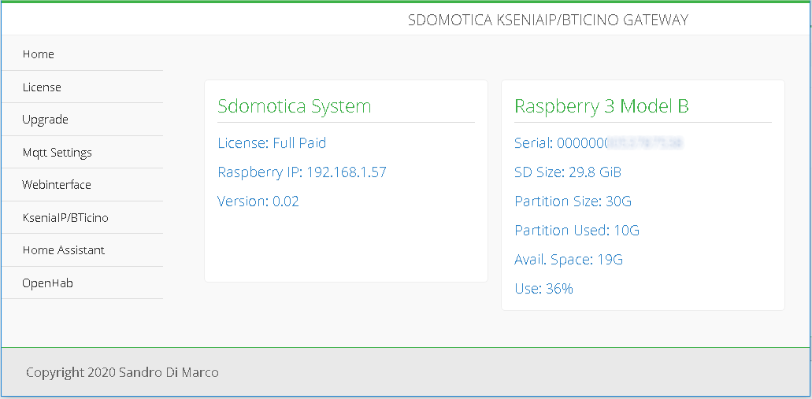This screenshot has width=812, height=399.
Task: Click SD Size: 29.8 GiB value
Action: (568, 172)
